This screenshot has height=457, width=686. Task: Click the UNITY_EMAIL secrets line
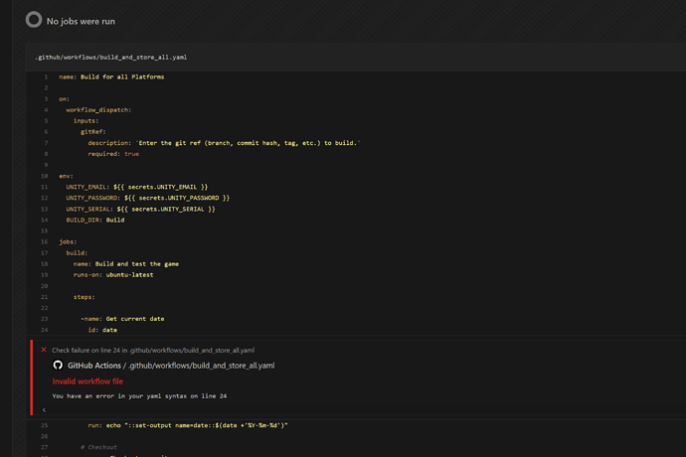tap(137, 187)
